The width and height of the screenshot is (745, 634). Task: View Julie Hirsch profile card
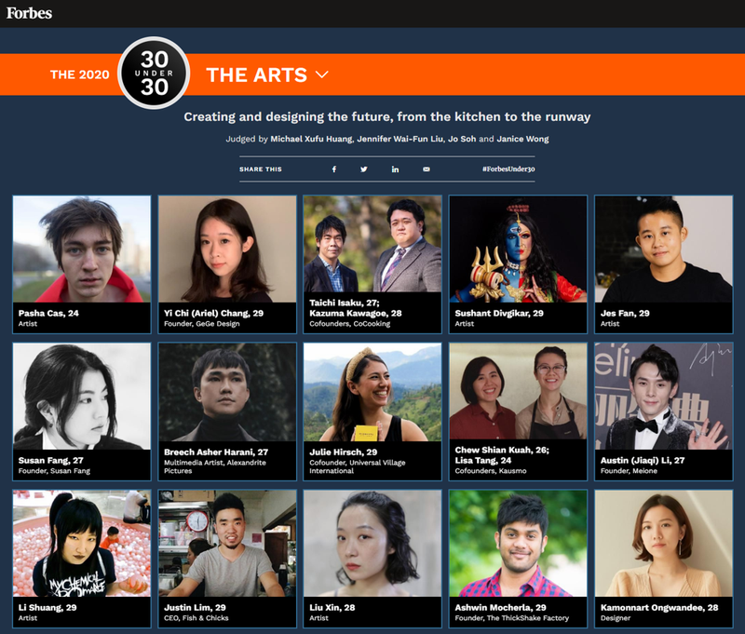(372, 411)
